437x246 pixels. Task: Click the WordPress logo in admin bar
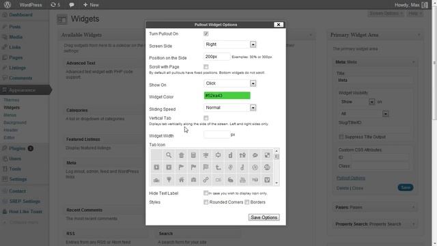click(8, 5)
